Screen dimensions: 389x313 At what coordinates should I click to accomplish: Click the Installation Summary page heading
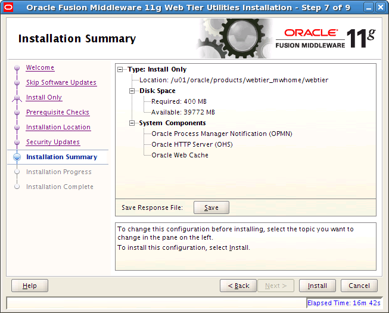coord(77,39)
